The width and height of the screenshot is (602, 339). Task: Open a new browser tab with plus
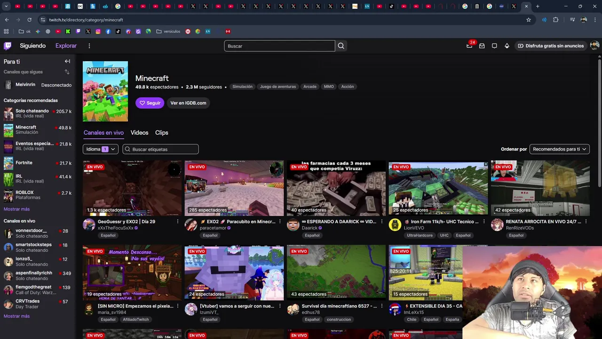(x=538, y=6)
